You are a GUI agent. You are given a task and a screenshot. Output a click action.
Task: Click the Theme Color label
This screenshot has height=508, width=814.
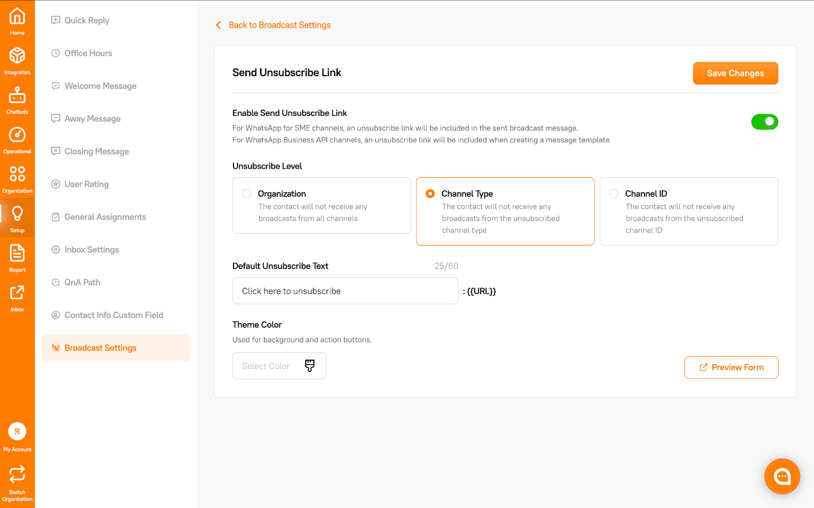257,325
